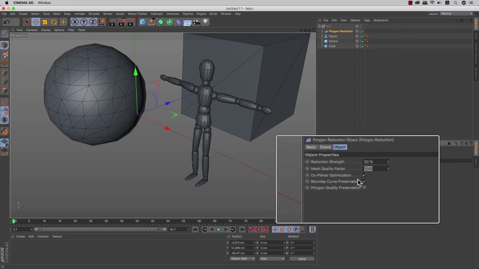Play the animation forward
This screenshot has height=269, width=479.
tap(219, 229)
